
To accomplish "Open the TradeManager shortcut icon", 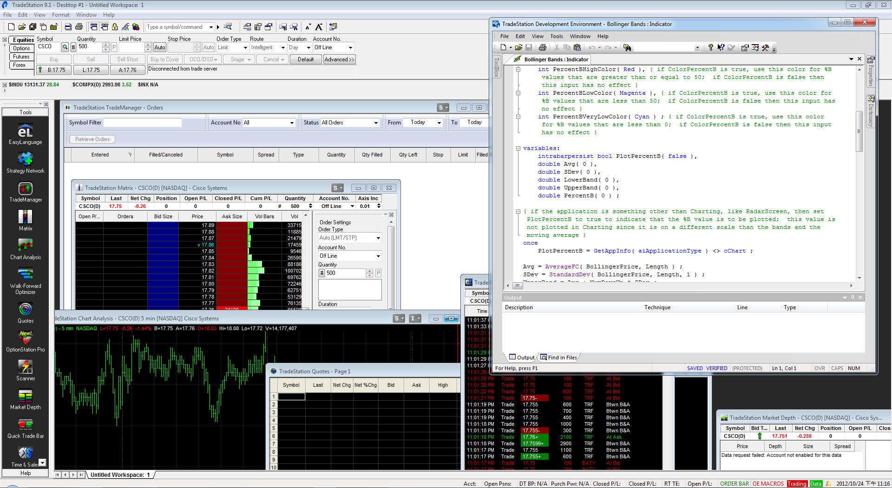I will click(x=26, y=192).
